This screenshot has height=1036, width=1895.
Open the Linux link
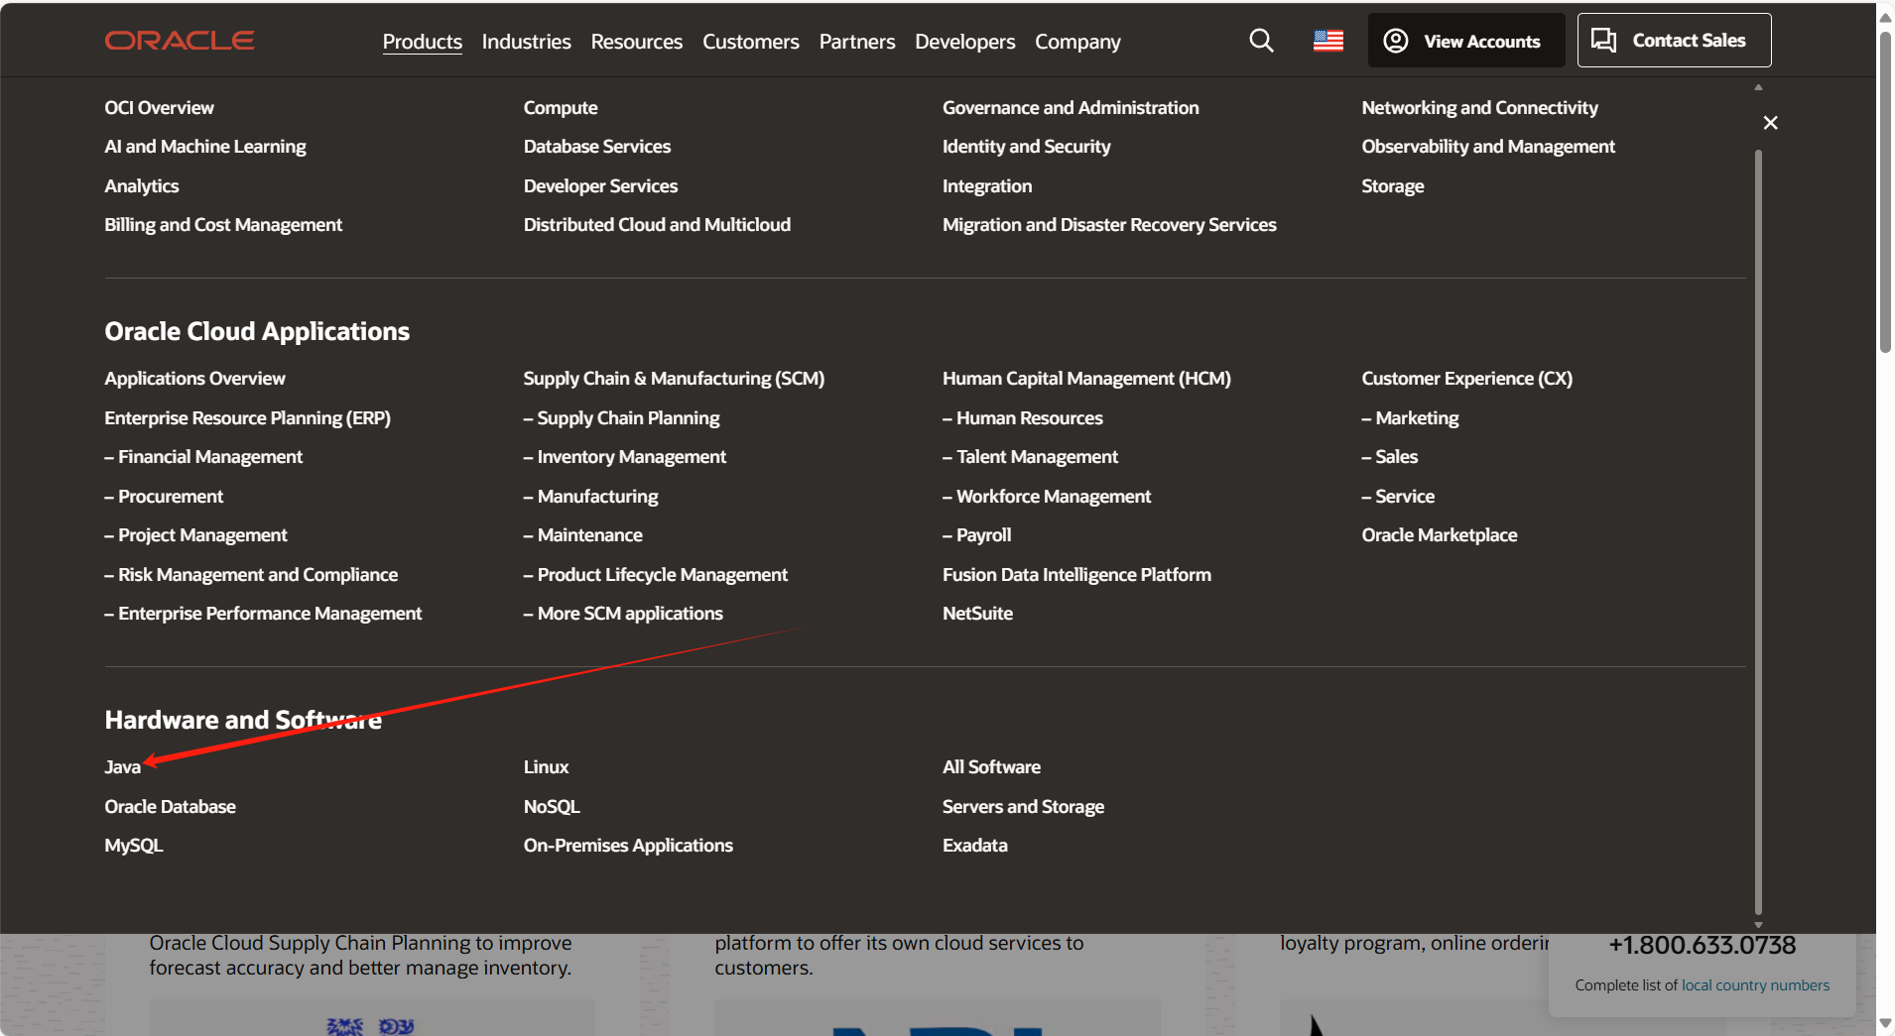pos(546,767)
